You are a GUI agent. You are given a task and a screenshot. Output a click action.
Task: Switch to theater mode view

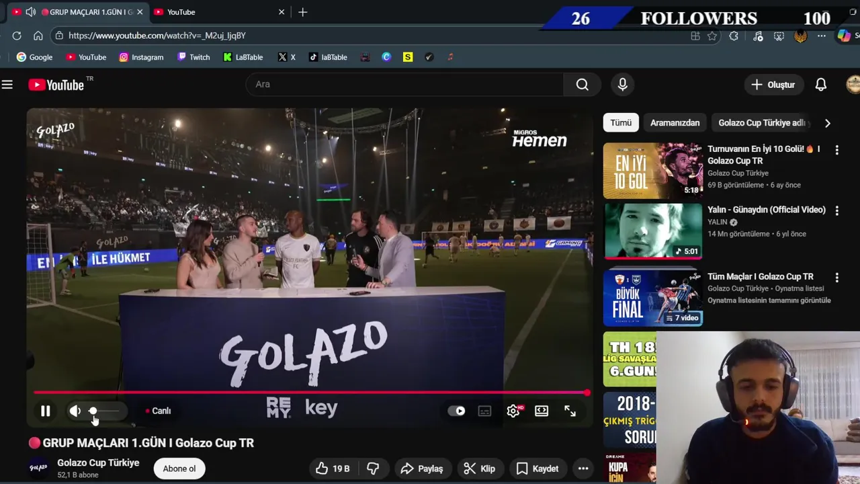(542, 411)
